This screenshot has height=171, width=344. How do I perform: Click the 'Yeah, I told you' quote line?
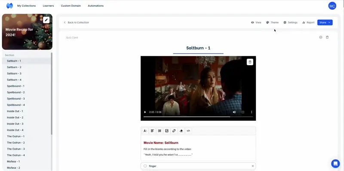(x=168, y=155)
